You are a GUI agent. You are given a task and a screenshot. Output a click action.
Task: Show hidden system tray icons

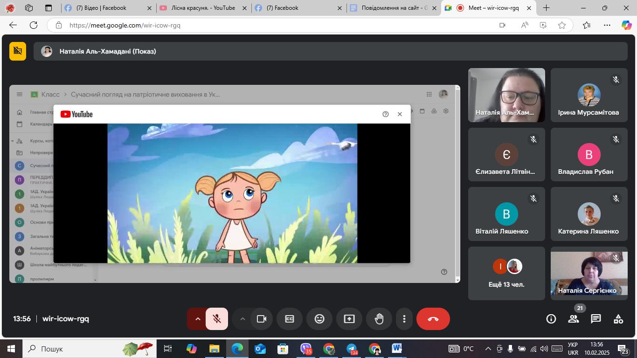[488, 349]
